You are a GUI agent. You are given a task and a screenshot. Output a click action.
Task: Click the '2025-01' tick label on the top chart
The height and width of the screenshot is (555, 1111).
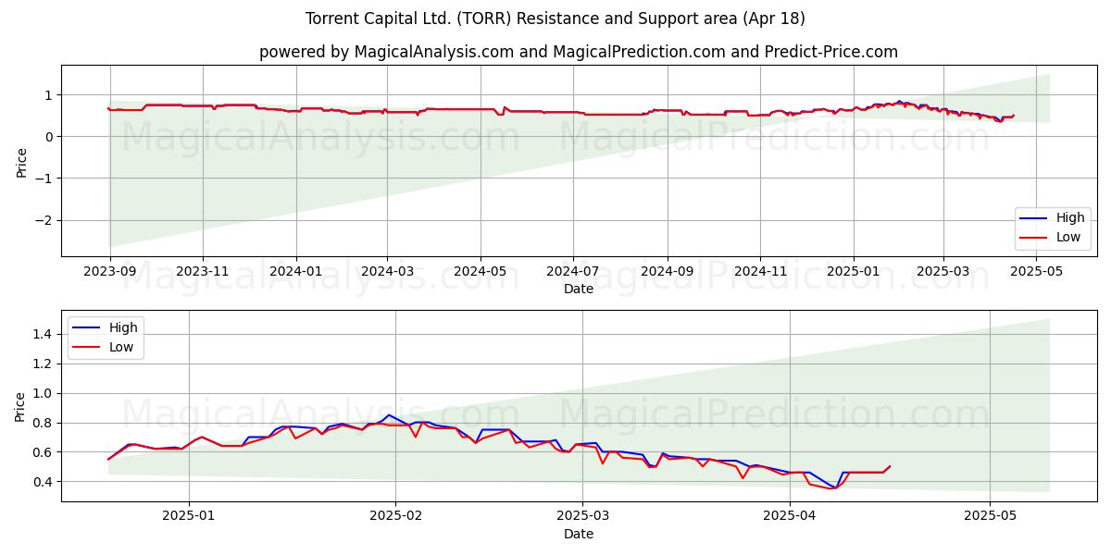point(853,272)
